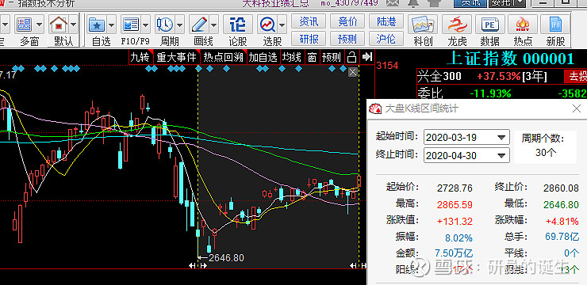
Task: Open the 论股 discussion icon
Action: pyautogui.click(x=238, y=25)
